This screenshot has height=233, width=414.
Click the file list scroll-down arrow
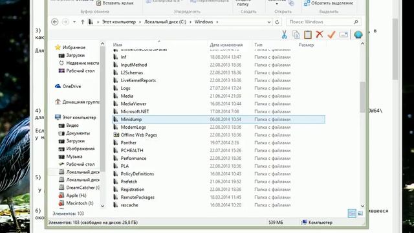(x=362, y=206)
